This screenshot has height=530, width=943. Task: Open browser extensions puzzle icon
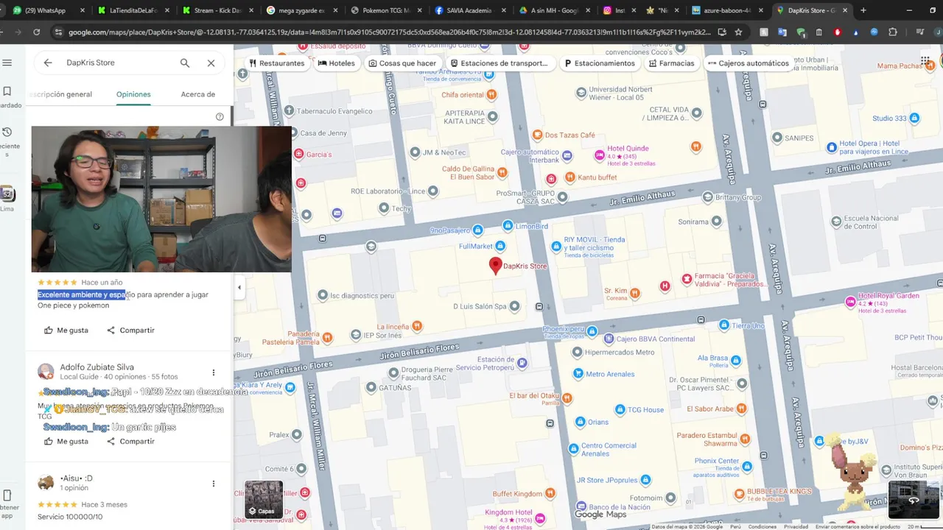(x=893, y=32)
